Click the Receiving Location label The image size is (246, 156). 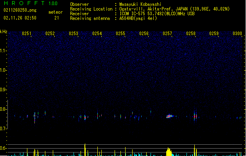(x=91, y=9)
